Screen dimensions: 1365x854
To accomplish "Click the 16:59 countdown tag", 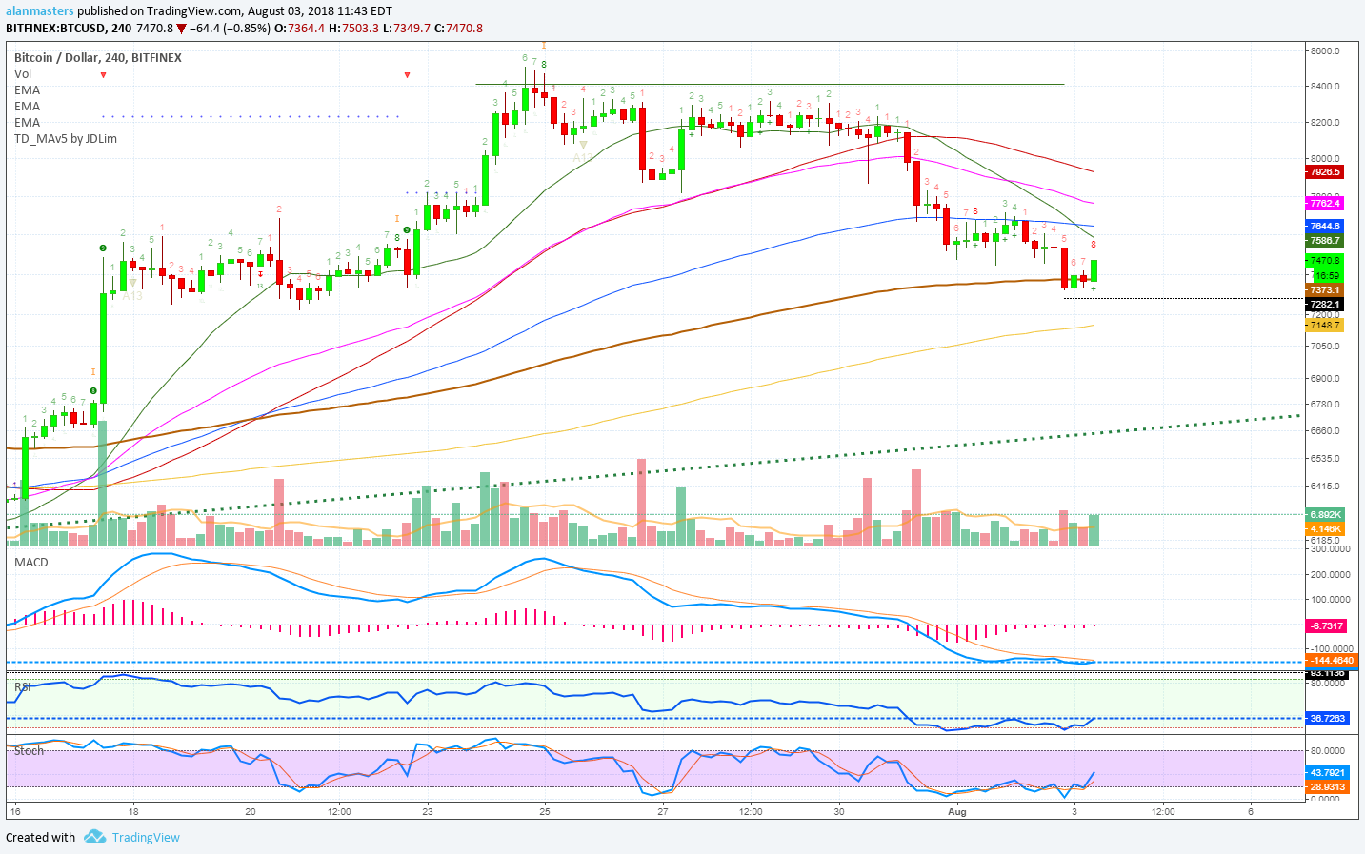I will coord(1324,275).
